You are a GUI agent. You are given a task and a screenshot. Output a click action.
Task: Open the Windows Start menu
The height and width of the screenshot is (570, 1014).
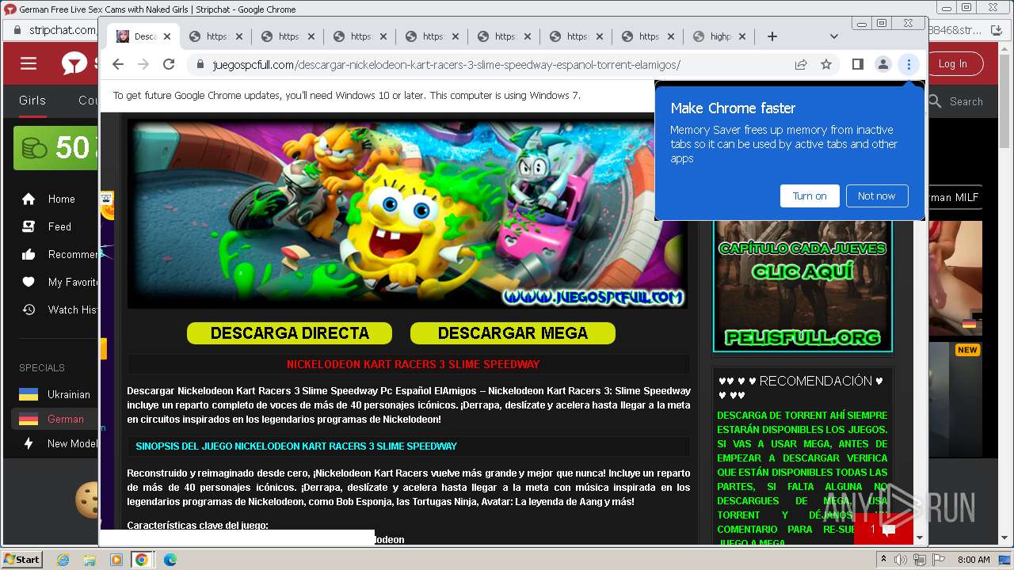click(21, 559)
